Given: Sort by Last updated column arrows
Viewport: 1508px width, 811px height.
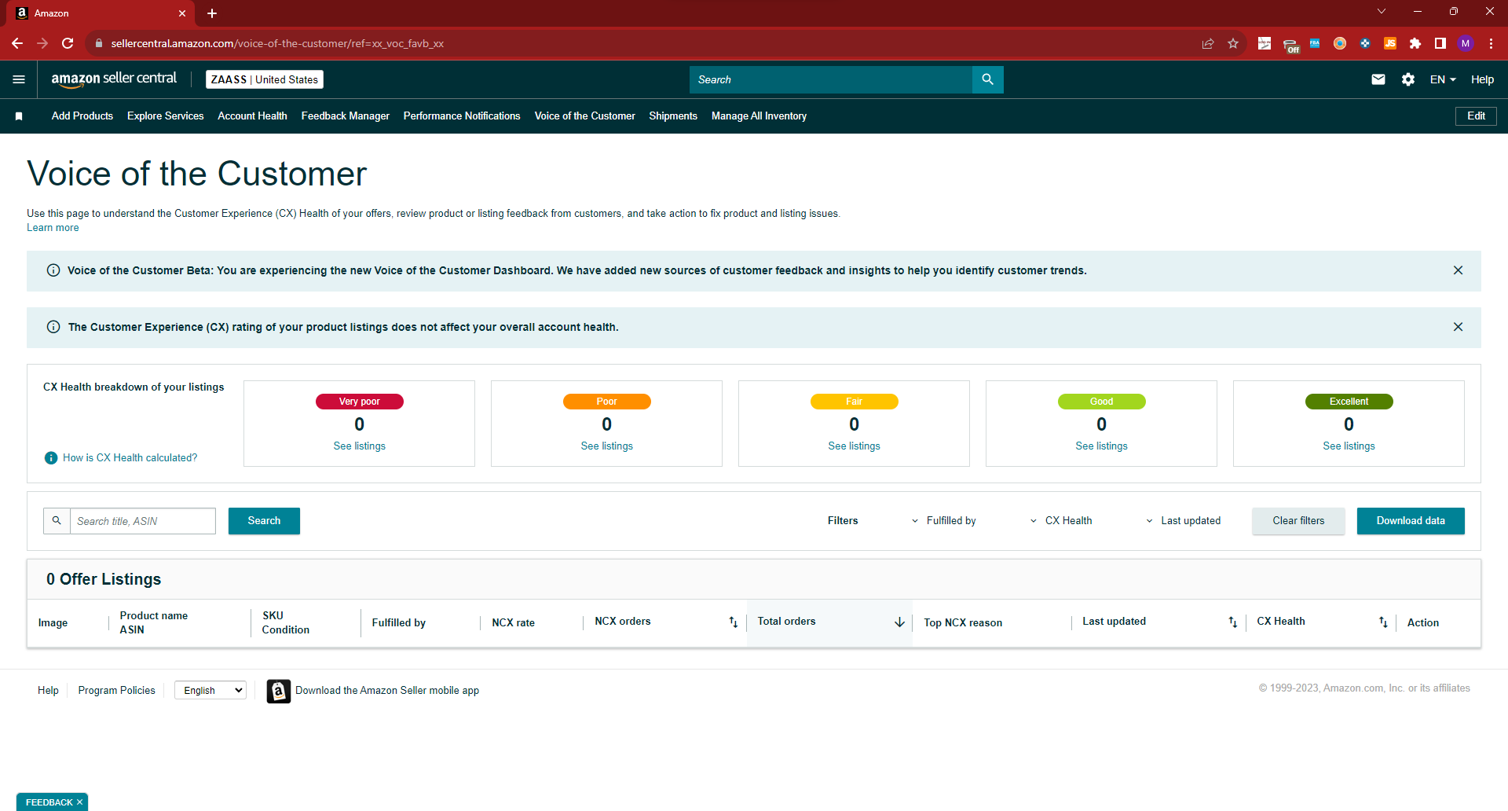Looking at the screenshot, I should coord(1232,622).
